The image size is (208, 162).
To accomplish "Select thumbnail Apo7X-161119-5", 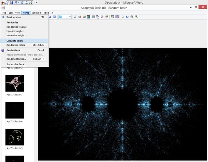I will (x=15, y=137).
